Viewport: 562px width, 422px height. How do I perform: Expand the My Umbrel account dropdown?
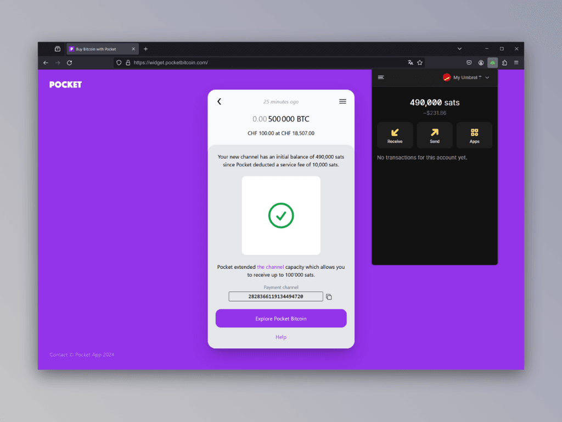[x=466, y=77]
